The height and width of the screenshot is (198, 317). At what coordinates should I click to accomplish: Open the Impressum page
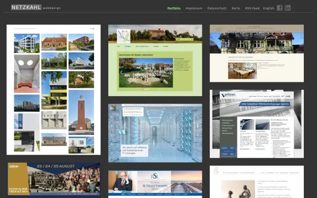coord(194,8)
